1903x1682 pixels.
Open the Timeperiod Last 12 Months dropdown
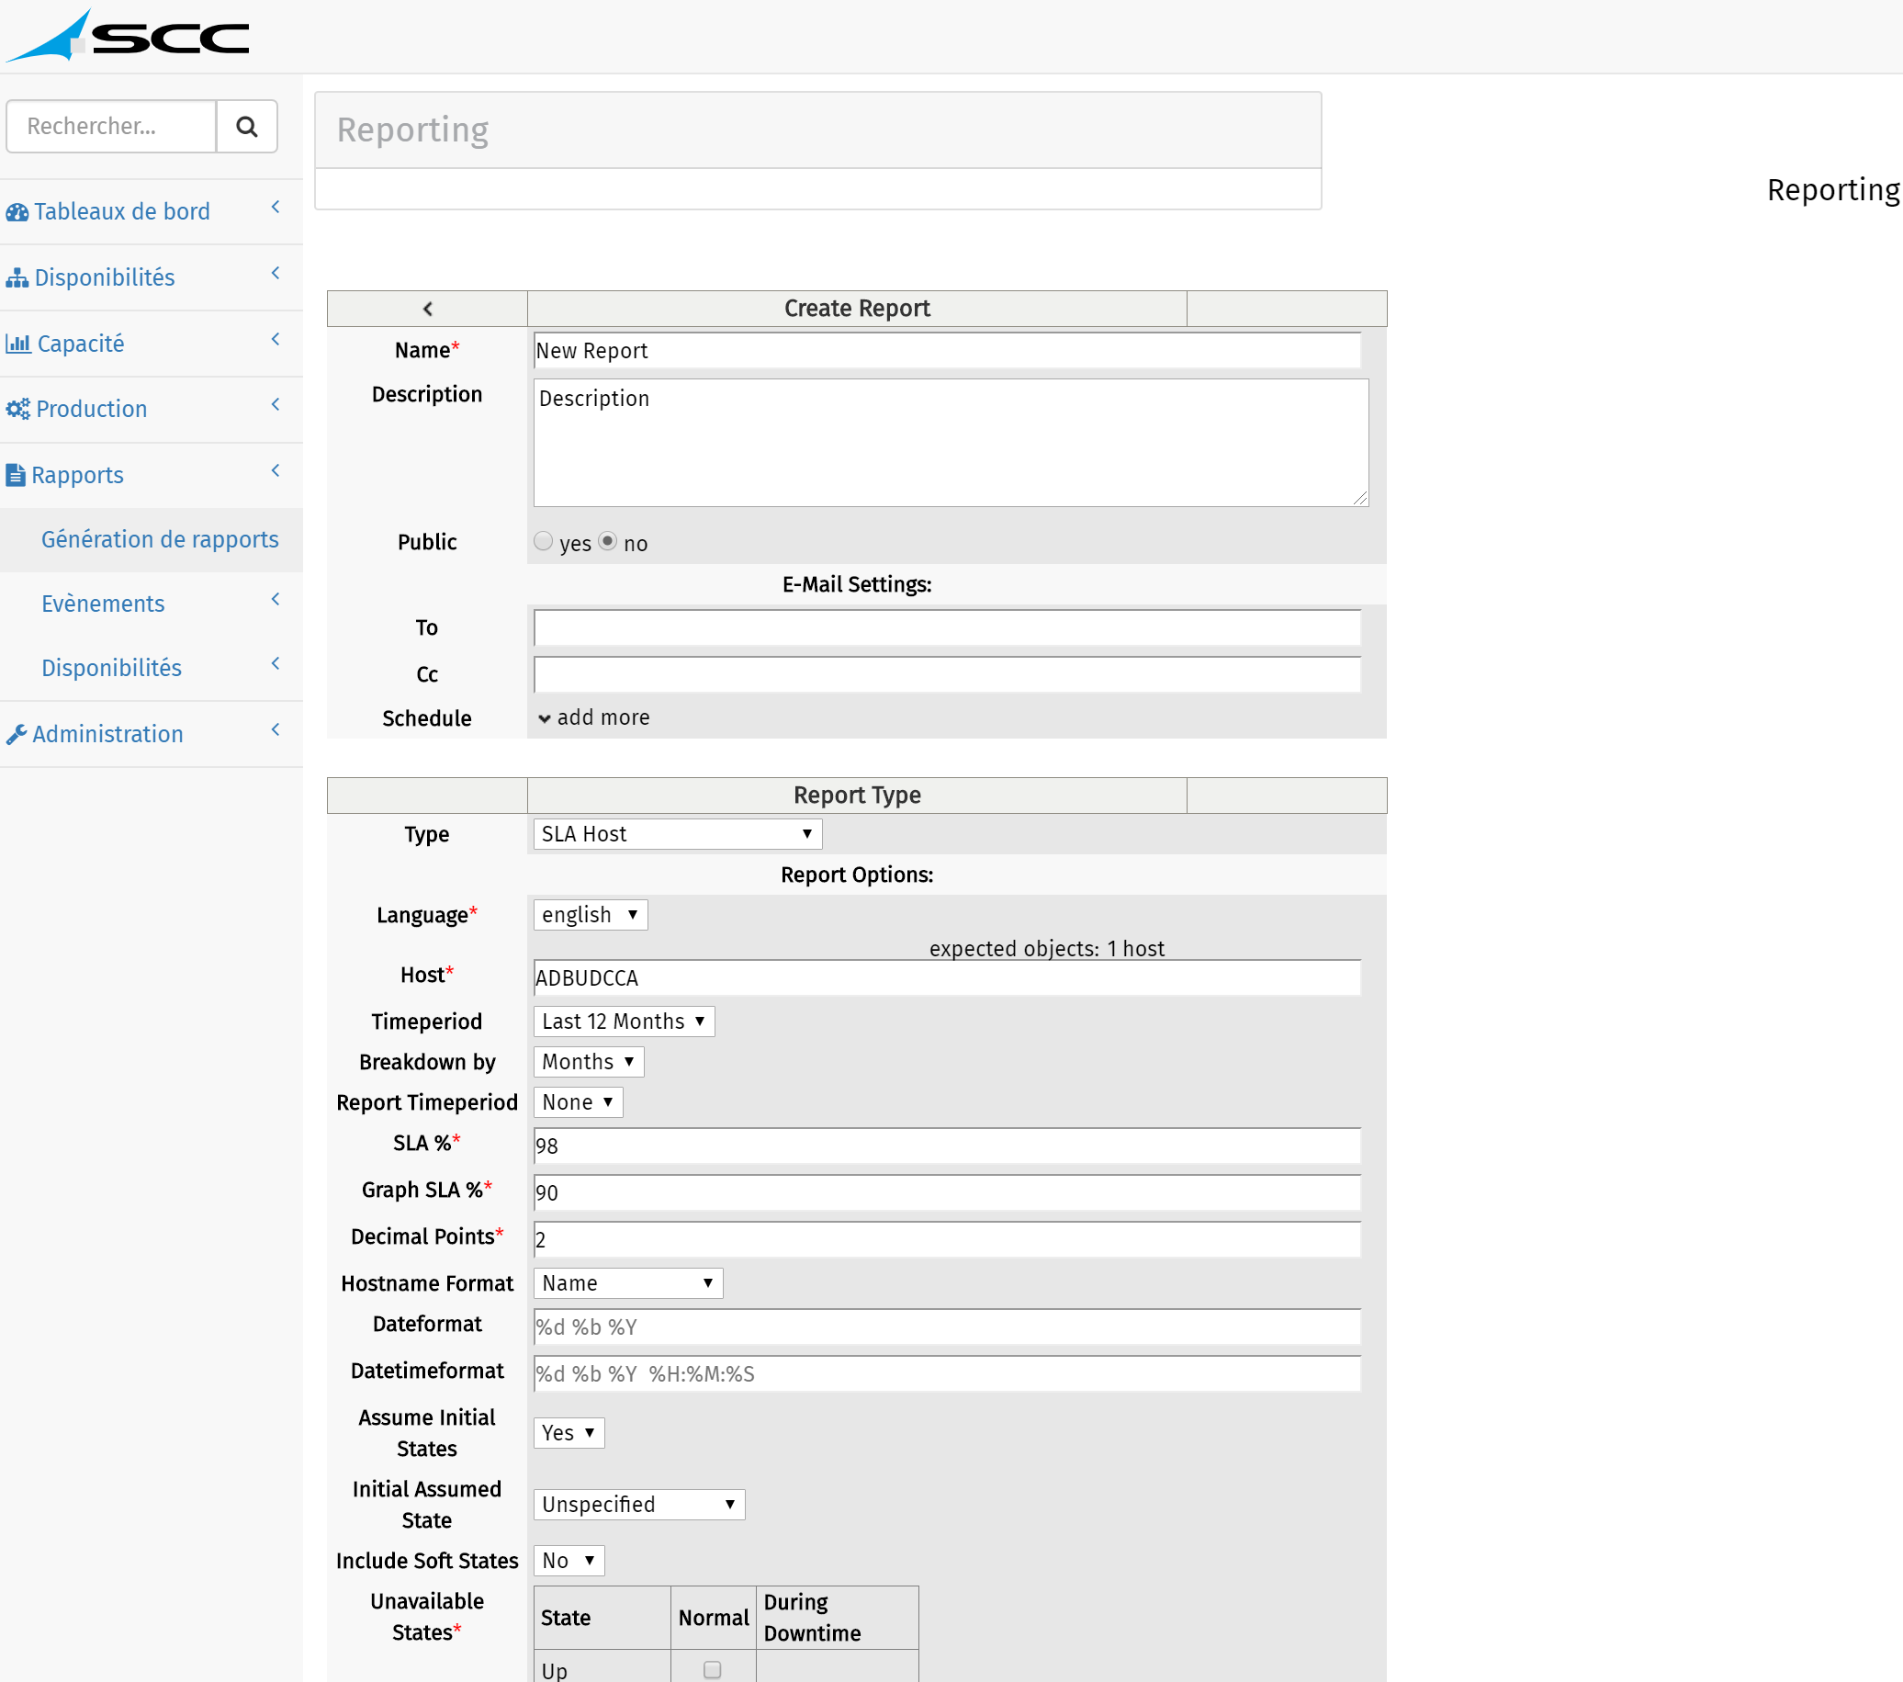tap(624, 1022)
